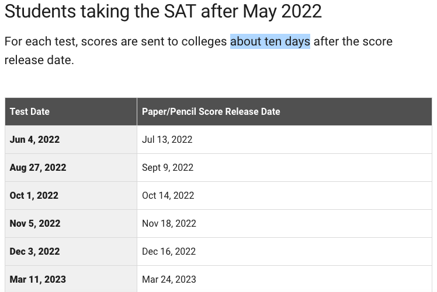Click 'after the score' text in paragraph
This screenshot has height=292, width=437.
353,41
